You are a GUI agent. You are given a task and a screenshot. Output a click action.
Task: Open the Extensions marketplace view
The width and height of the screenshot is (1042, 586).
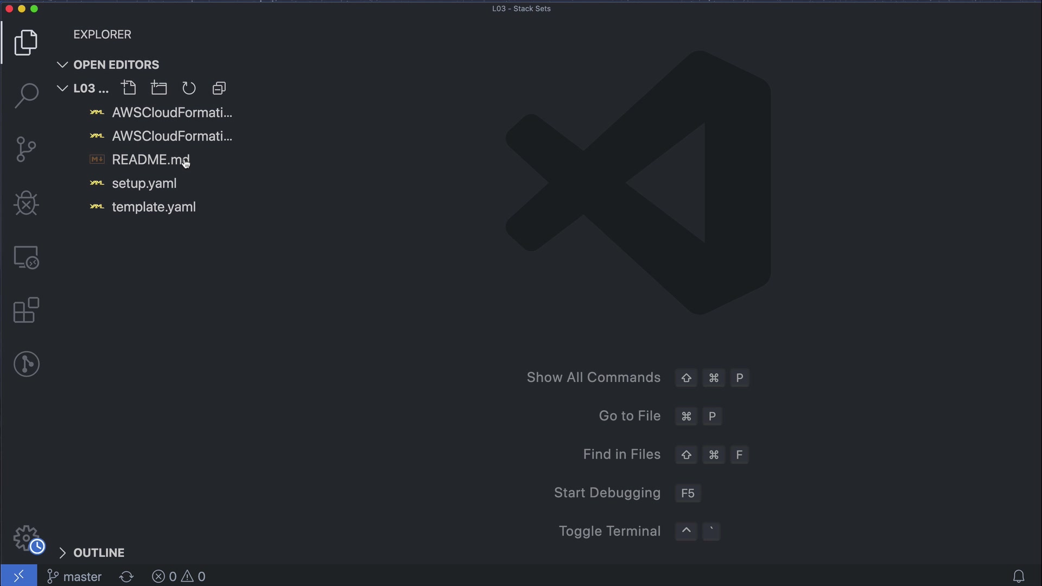coord(26,310)
